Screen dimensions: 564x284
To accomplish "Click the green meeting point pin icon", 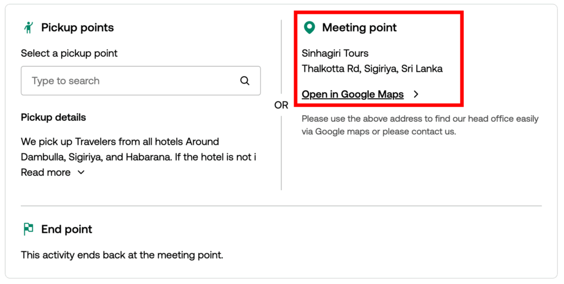I will (310, 28).
